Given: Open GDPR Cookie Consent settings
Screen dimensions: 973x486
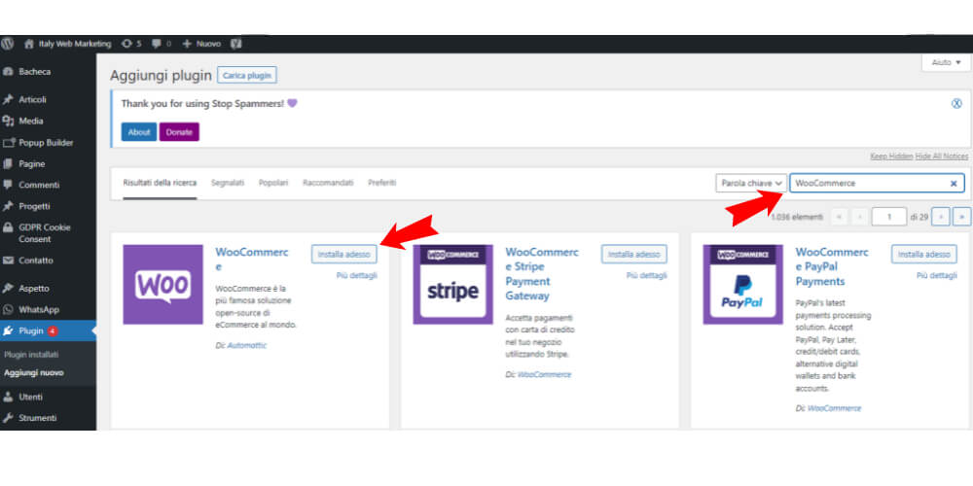Looking at the screenshot, I should 44,233.
